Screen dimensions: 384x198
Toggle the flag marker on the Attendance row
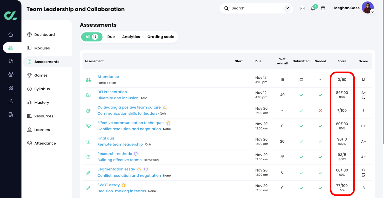pos(301,80)
